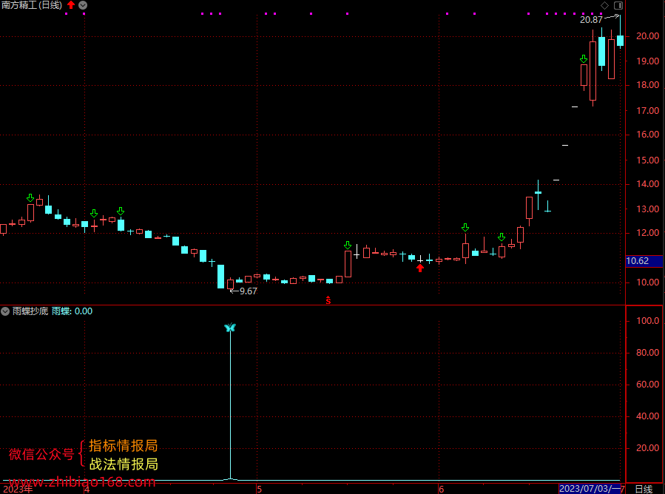
Task: Click the 100.0 indicator axis label
Action: tap(647, 321)
